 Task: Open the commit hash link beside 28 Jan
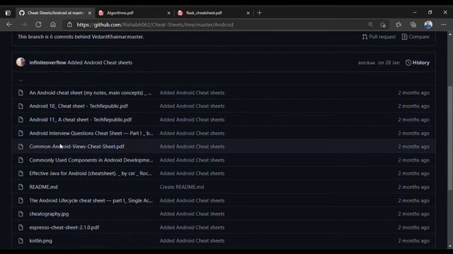coord(367,63)
